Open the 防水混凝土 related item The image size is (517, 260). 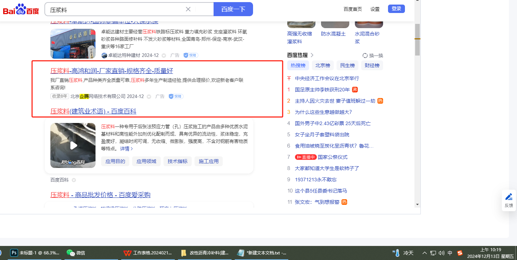(333, 34)
